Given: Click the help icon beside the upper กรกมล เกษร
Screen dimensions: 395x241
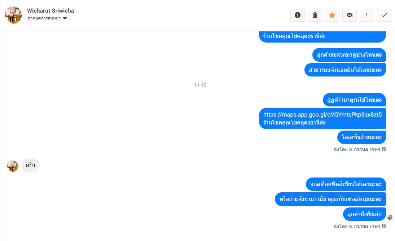Looking at the screenshot, I should (384, 149).
